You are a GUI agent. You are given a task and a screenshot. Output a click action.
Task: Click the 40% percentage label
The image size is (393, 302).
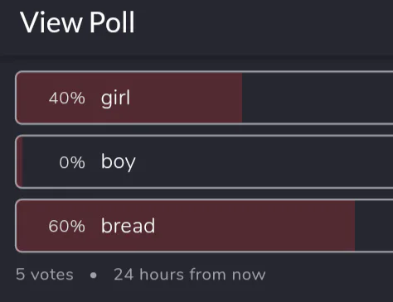pos(67,98)
